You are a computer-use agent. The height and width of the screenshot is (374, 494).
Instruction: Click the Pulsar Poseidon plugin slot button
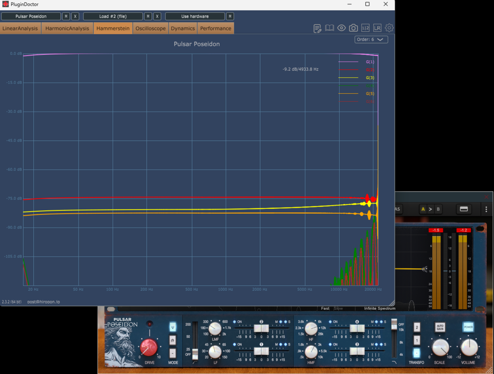pos(31,16)
